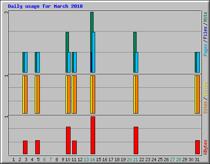Click day 3 on the x-axis

(26, 159)
